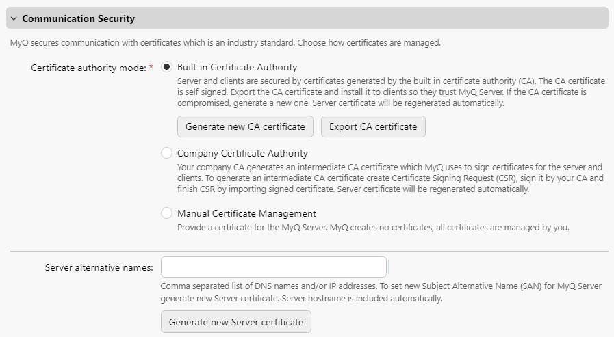Click the 'MyQ secures communication' intro text
Viewport: 614px width, 337px height.
tap(225, 43)
